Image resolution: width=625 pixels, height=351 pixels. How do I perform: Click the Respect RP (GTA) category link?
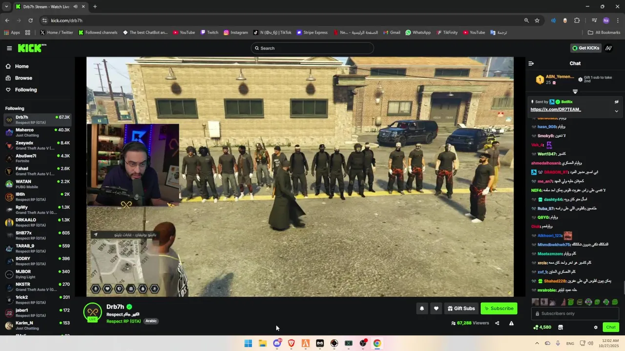124,321
